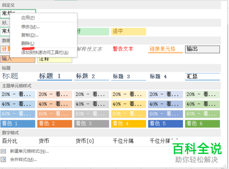Open 合并样式(M)... option
Image resolution: width=229 pixels, height=169 pixels.
coord(23,159)
